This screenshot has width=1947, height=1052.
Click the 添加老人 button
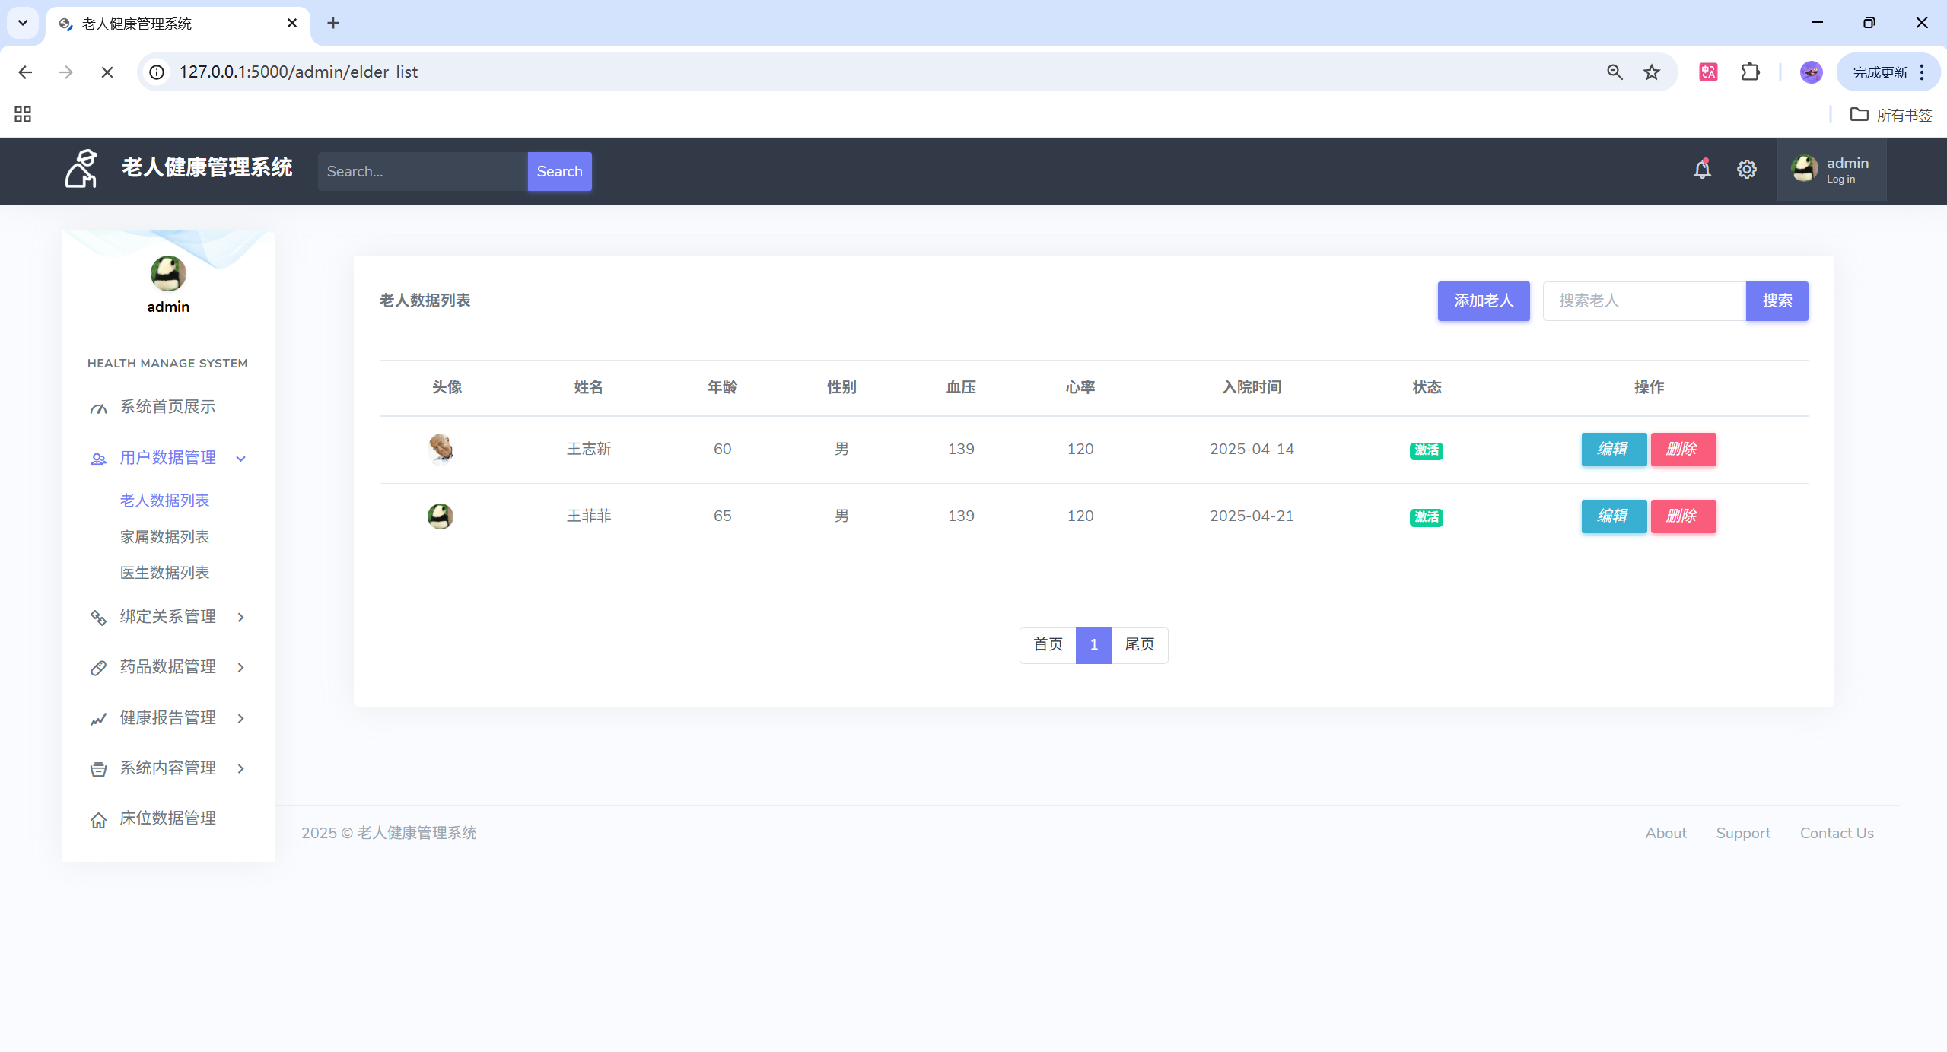tap(1483, 300)
